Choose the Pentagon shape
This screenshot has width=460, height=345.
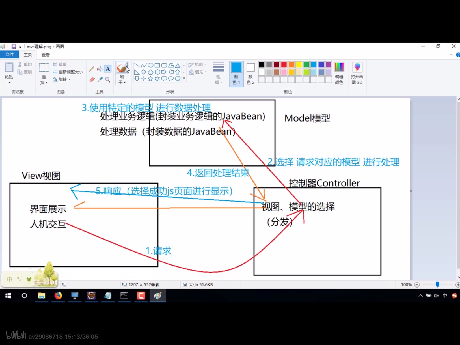(x=150, y=72)
